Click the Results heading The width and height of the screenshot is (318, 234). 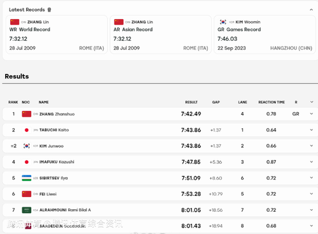[17, 77]
